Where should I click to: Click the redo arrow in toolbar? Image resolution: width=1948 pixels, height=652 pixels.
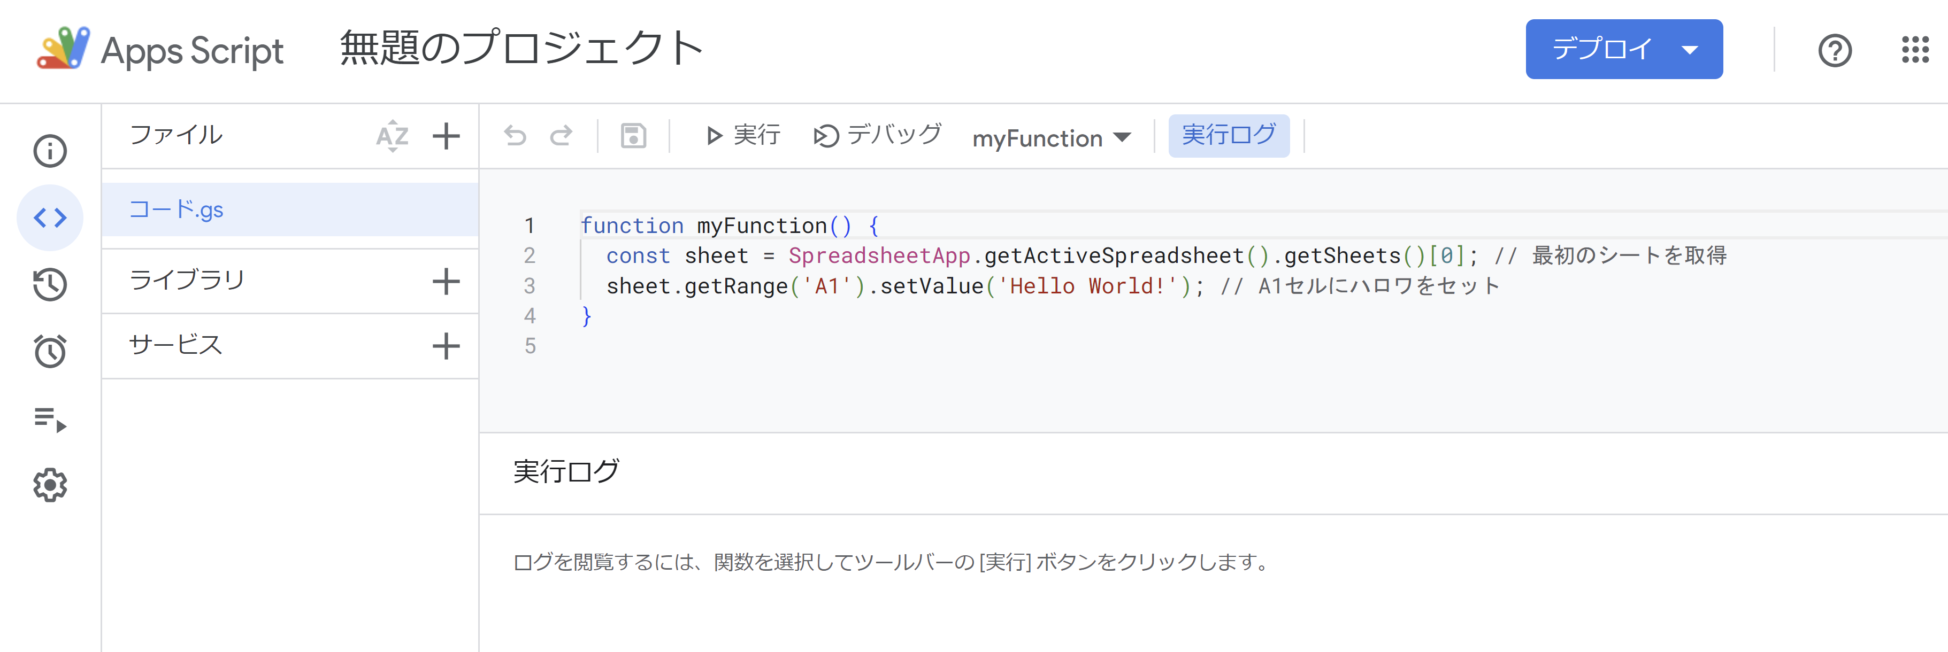(561, 136)
